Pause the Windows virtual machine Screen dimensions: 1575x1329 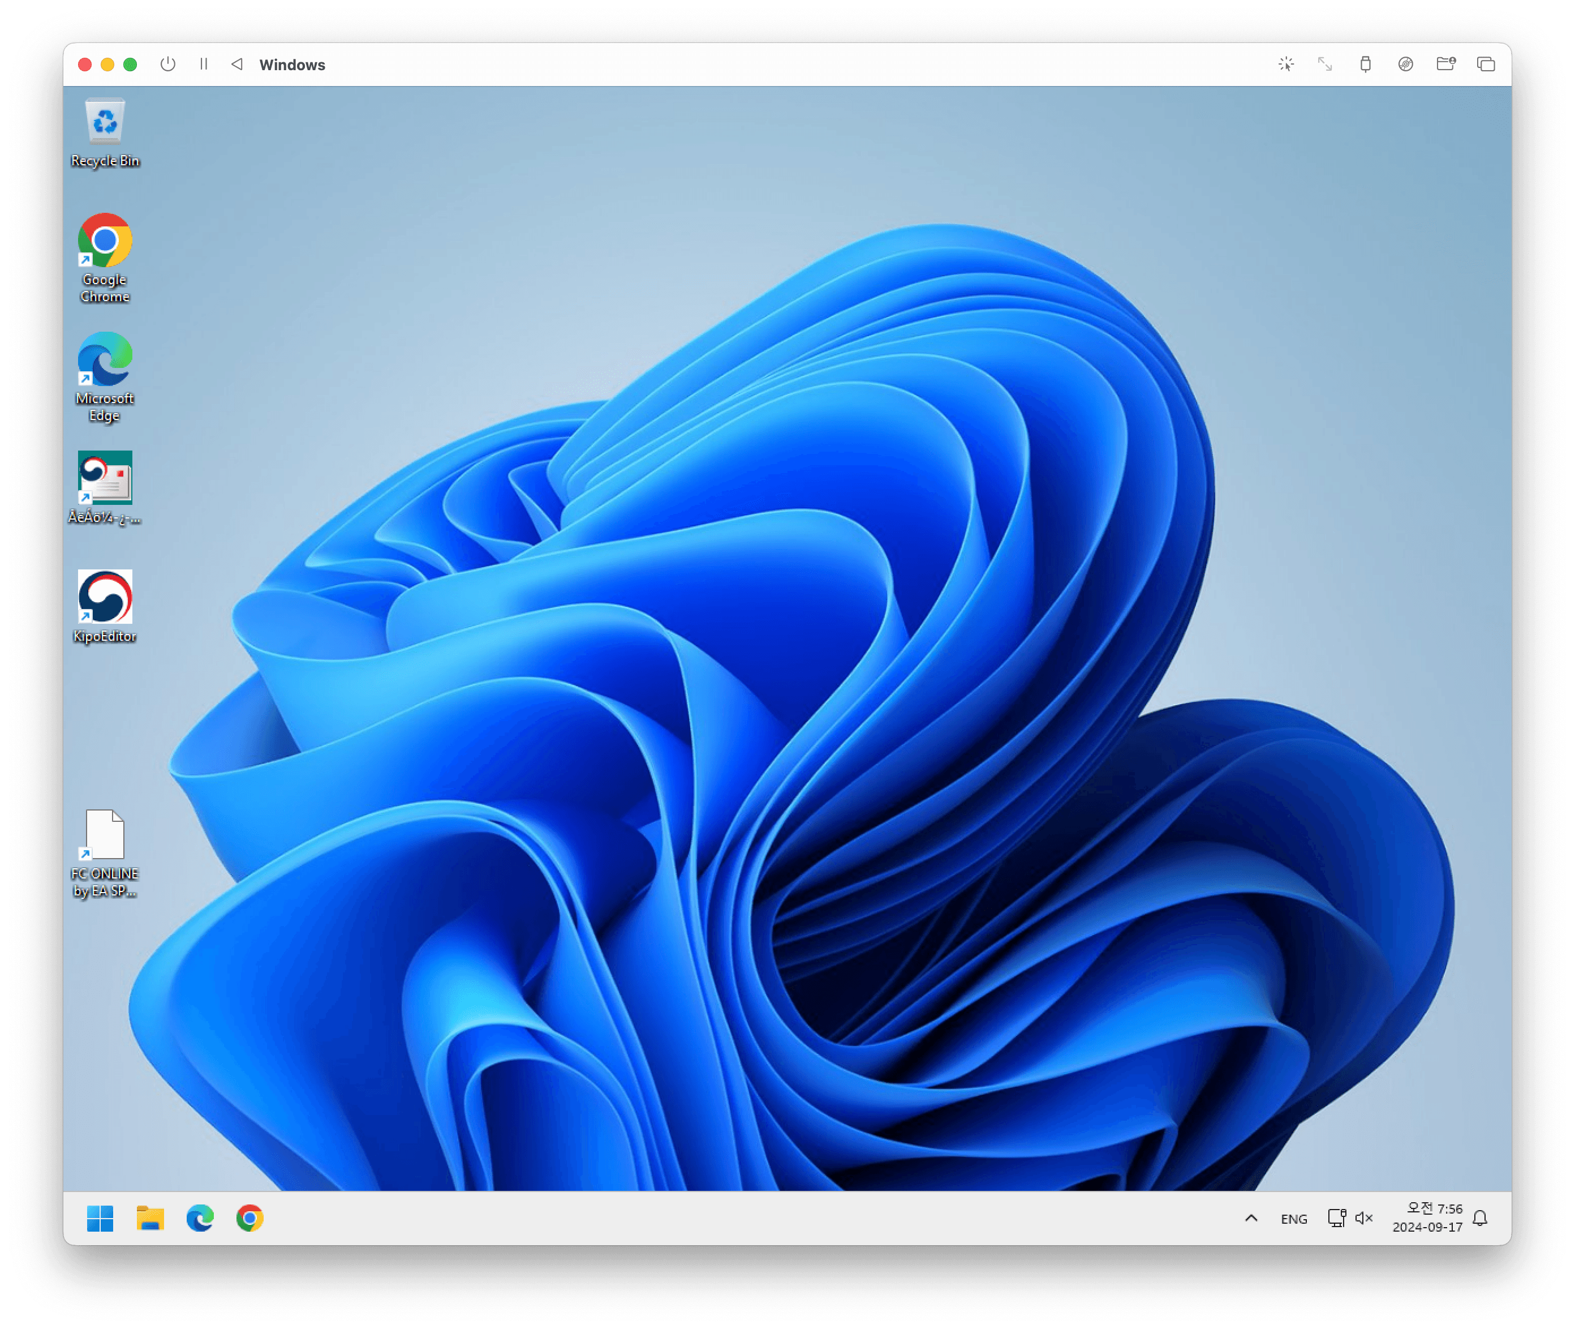pyautogui.click(x=203, y=64)
